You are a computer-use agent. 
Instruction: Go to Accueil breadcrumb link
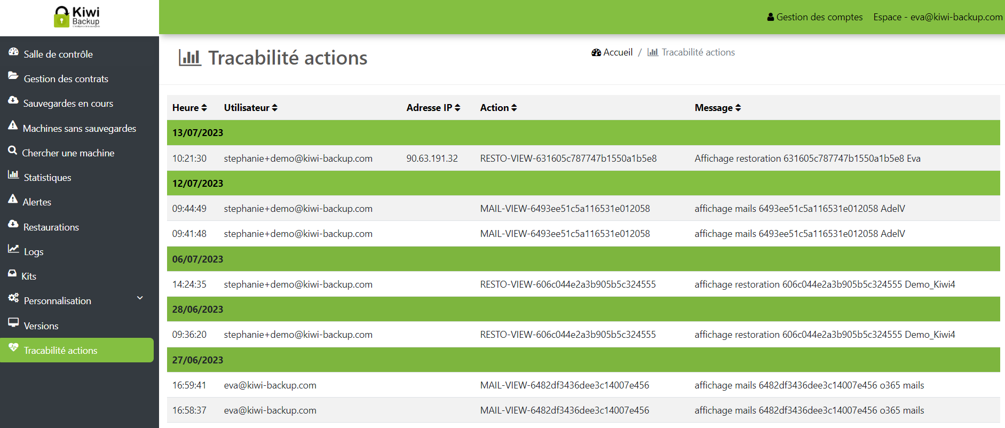(x=612, y=52)
